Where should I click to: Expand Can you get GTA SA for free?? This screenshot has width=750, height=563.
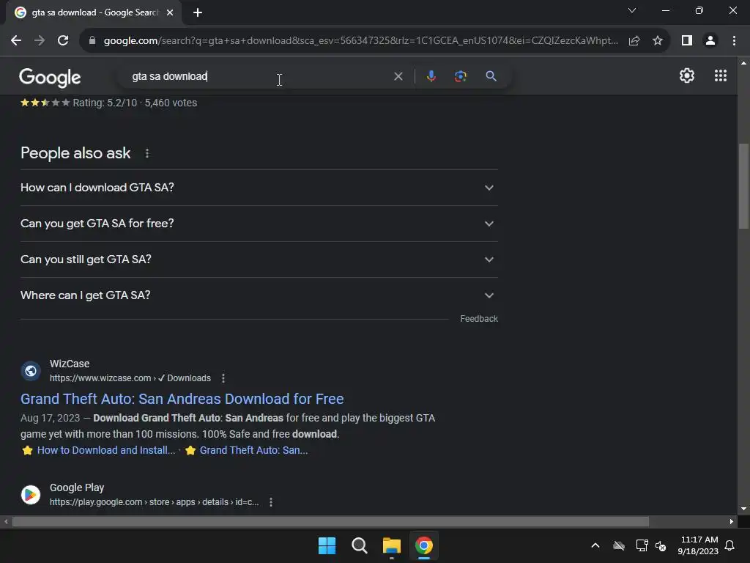259,224
